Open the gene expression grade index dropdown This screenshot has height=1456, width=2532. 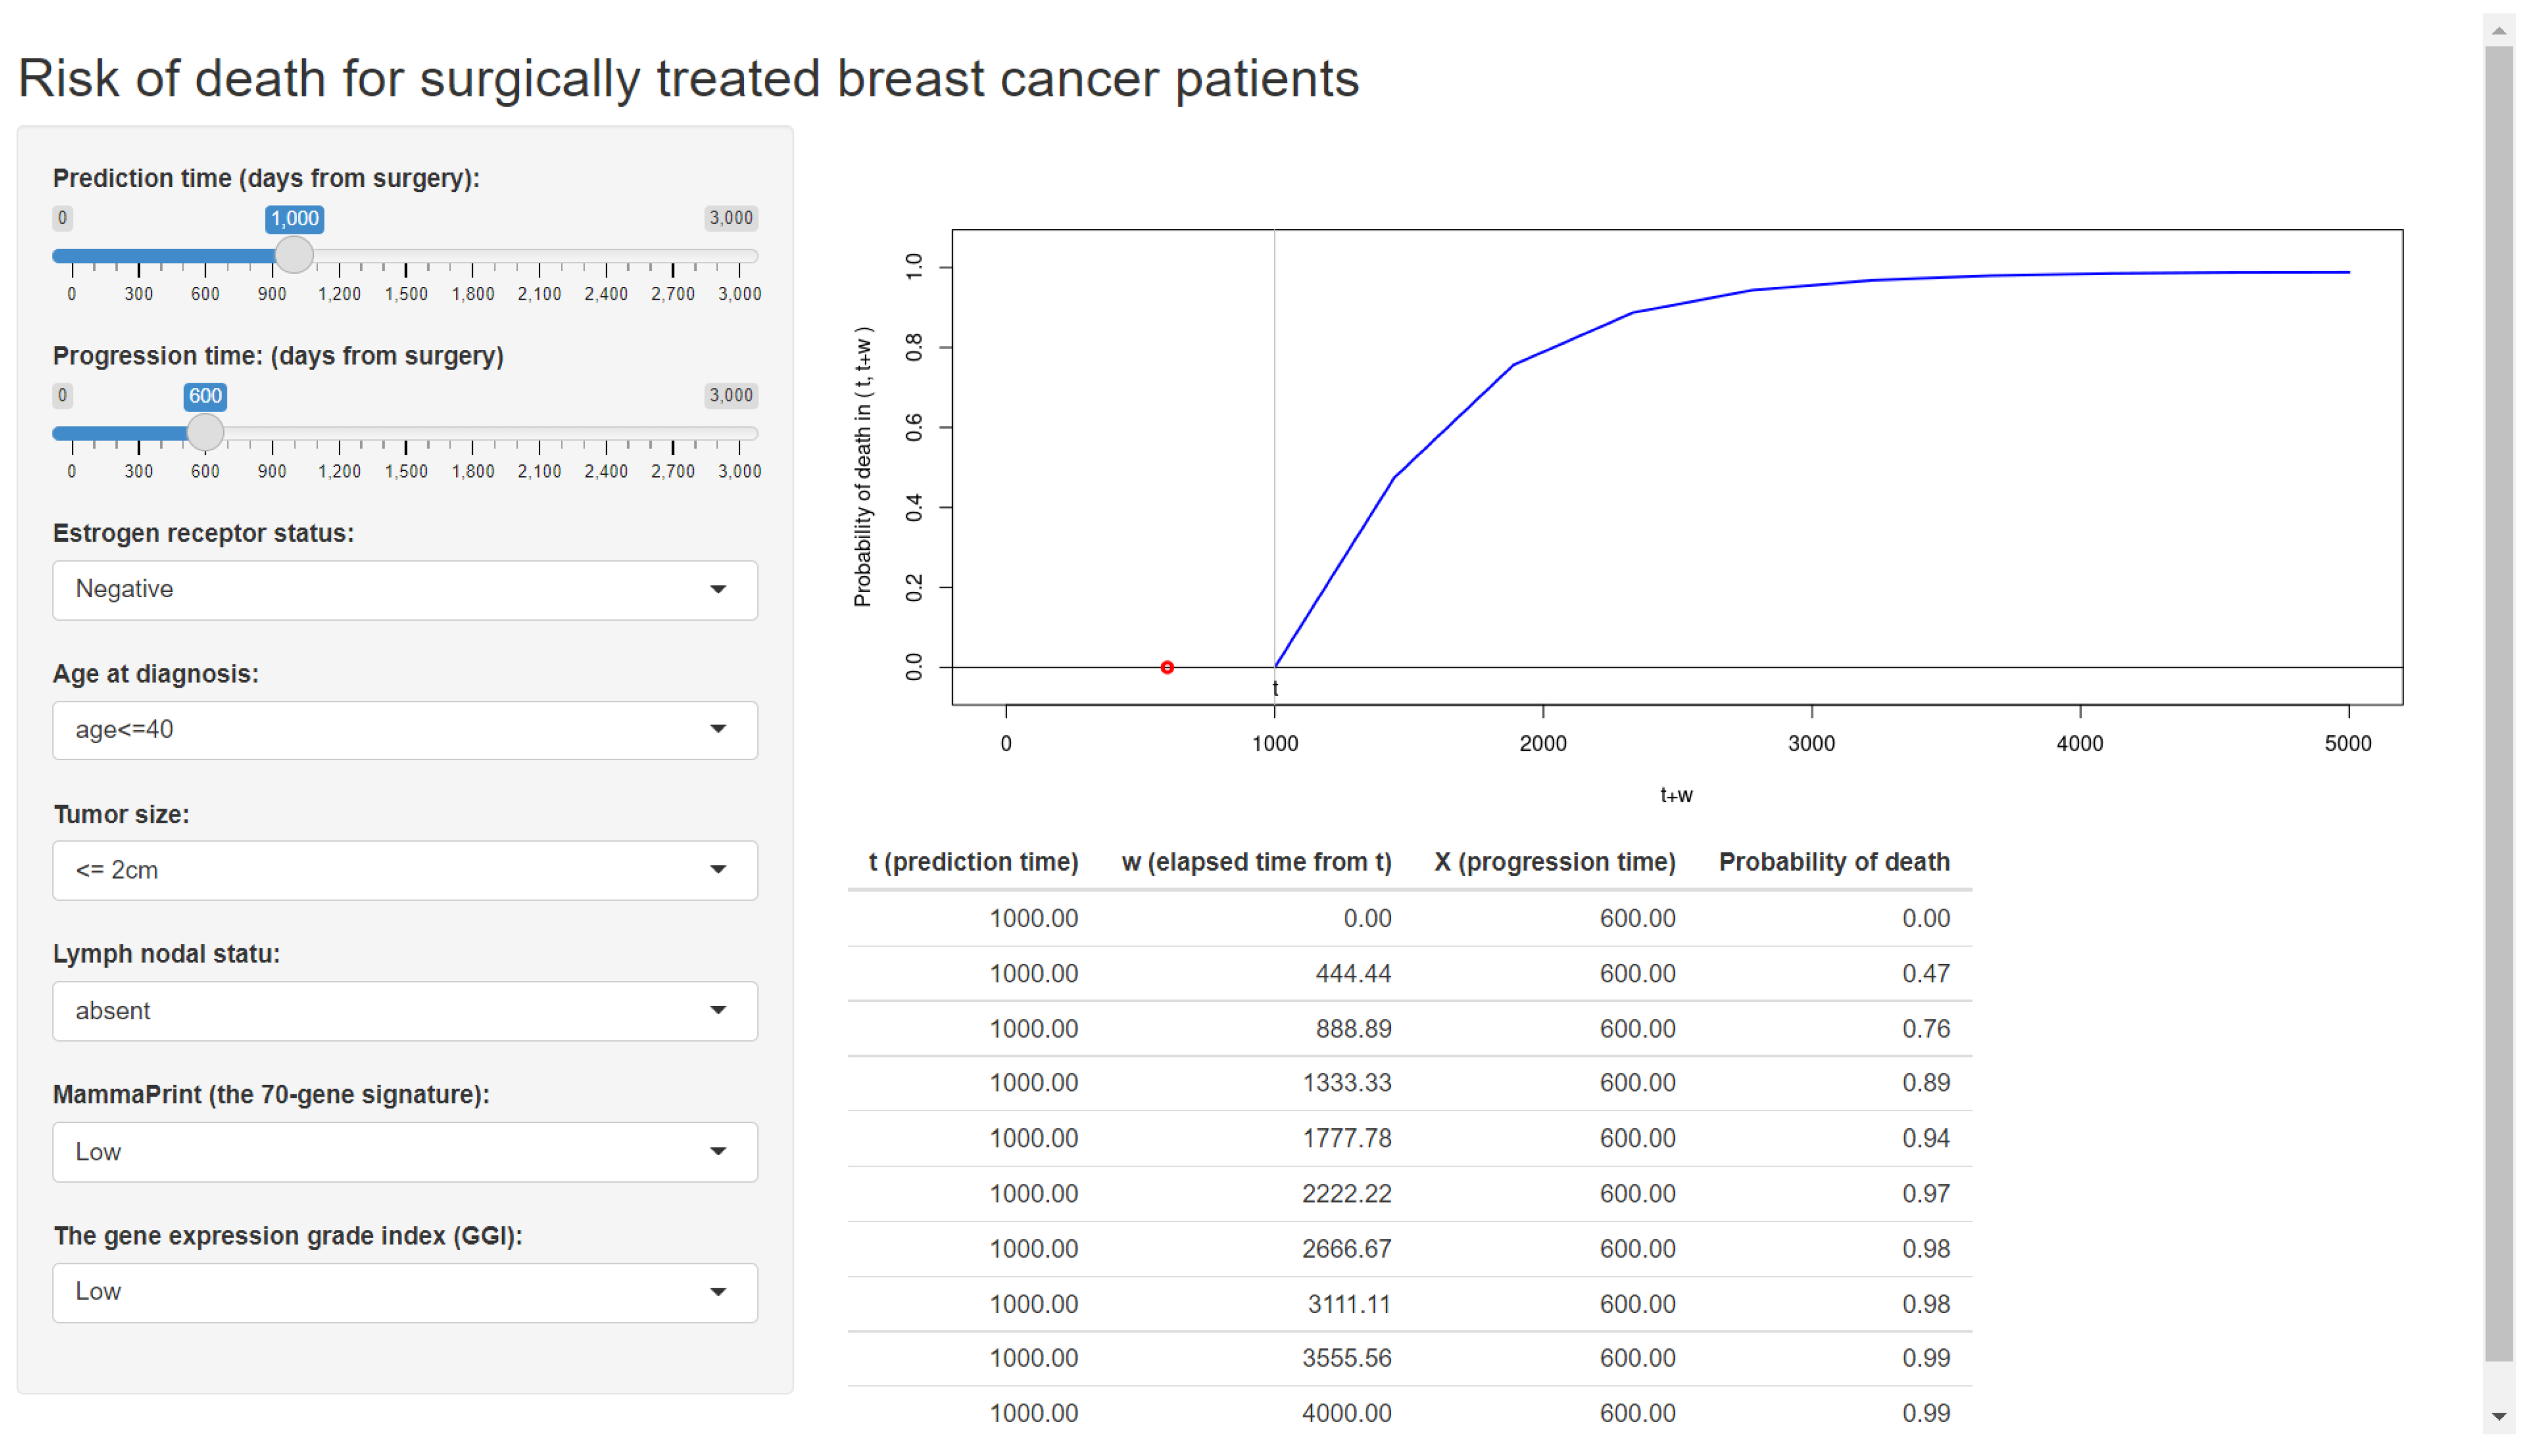pos(404,1292)
